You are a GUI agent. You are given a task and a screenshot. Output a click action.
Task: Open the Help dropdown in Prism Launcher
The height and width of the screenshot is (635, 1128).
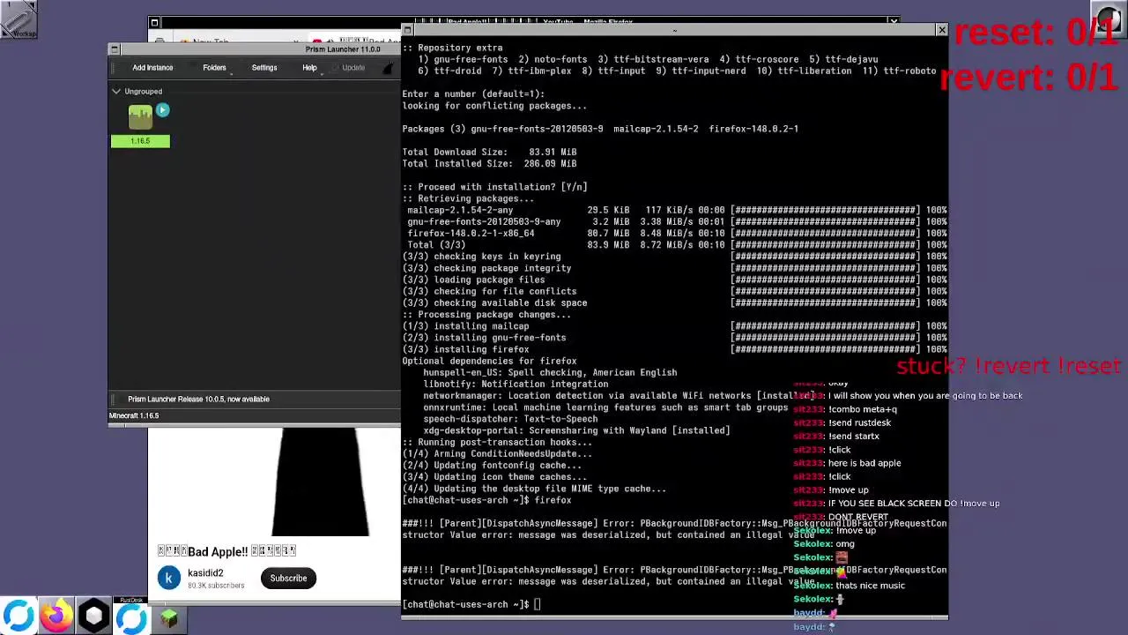point(309,68)
